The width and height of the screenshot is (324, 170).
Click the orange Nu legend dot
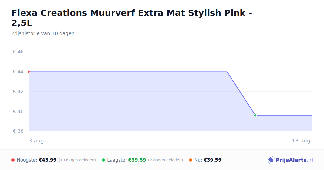[x=191, y=160]
